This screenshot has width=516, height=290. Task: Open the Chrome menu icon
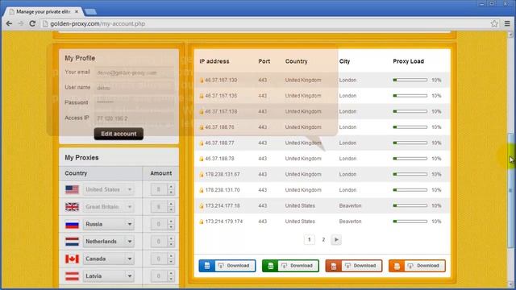pos(507,23)
